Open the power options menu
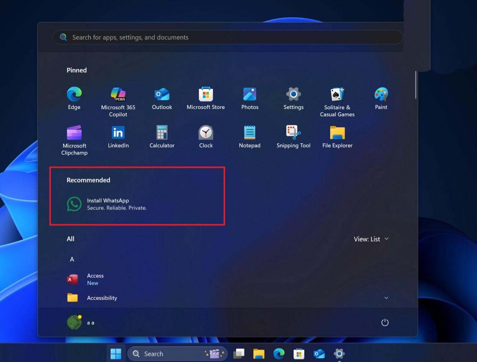The image size is (477, 362). pos(385,322)
